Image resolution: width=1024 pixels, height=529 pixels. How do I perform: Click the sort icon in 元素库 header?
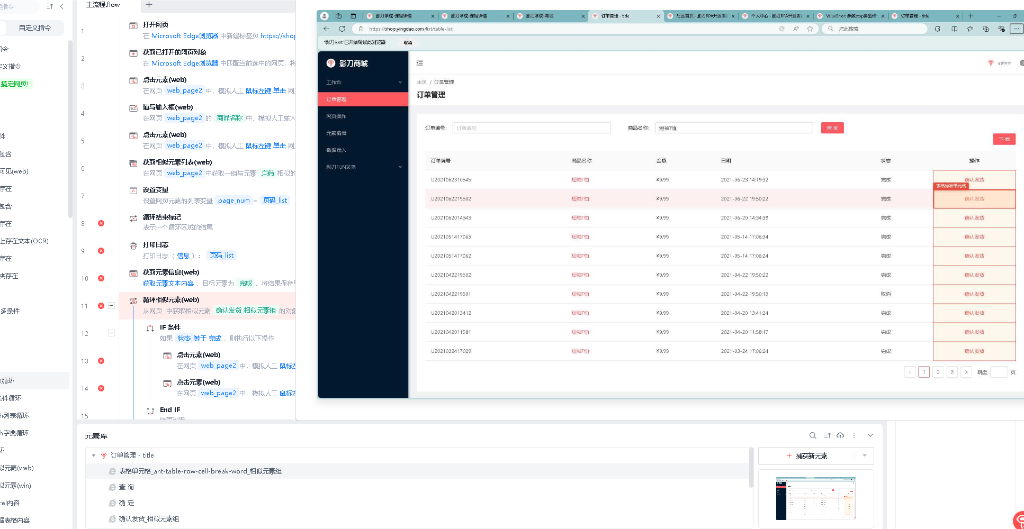click(827, 436)
